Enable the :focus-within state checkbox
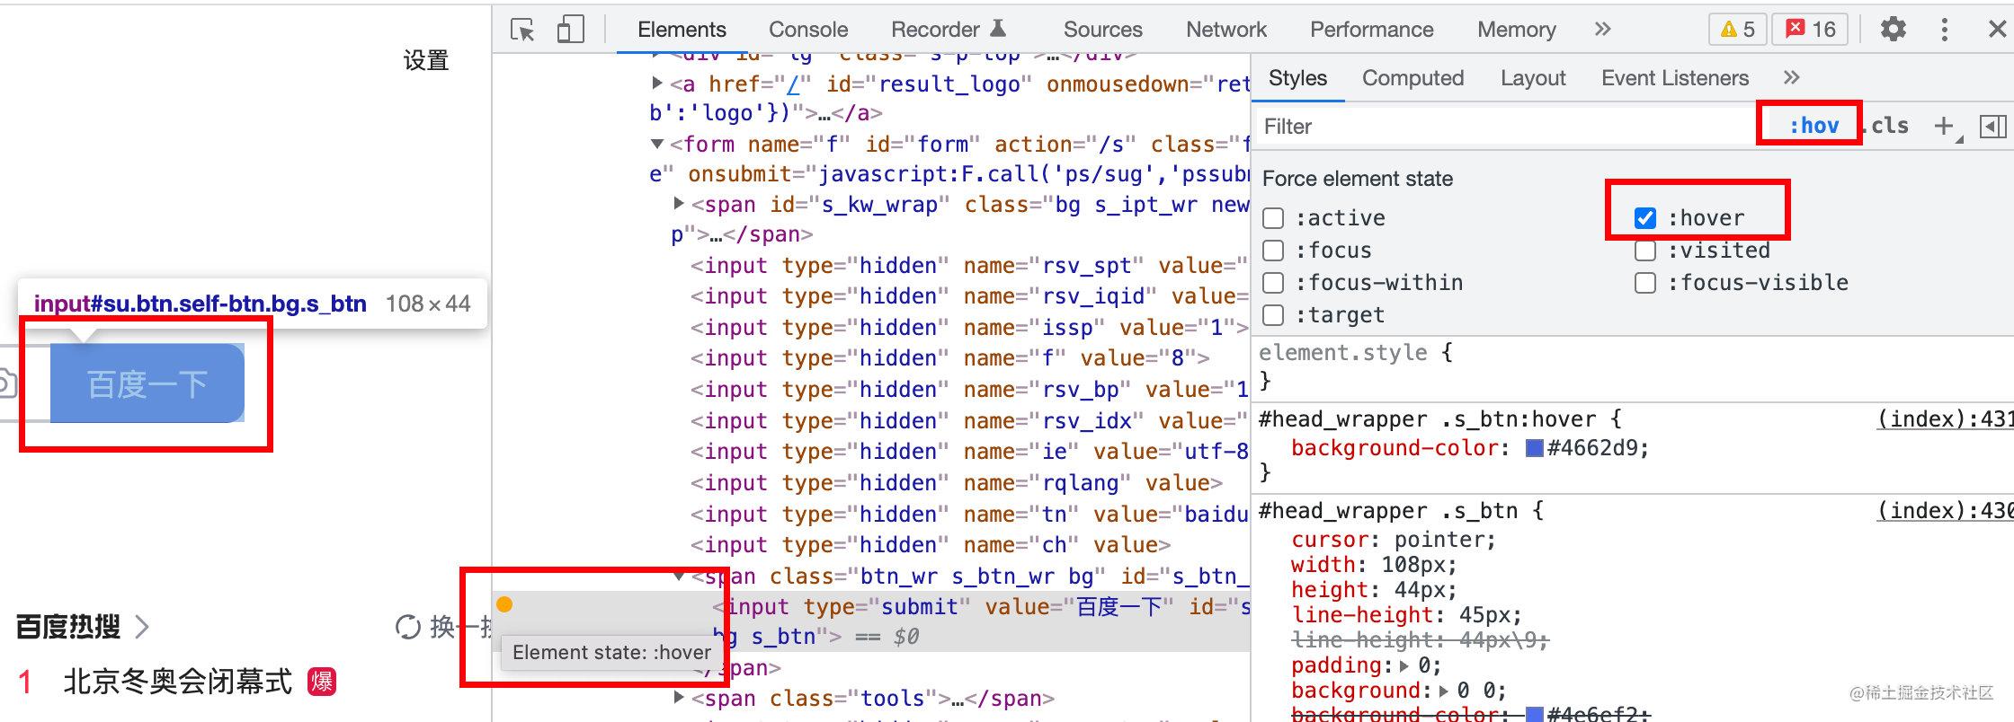This screenshot has width=2014, height=722. pyautogui.click(x=1273, y=283)
